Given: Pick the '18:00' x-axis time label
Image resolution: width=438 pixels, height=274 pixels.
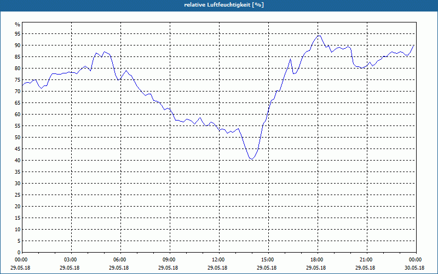Looking at the screenshot, I should (x=316, y=260).
